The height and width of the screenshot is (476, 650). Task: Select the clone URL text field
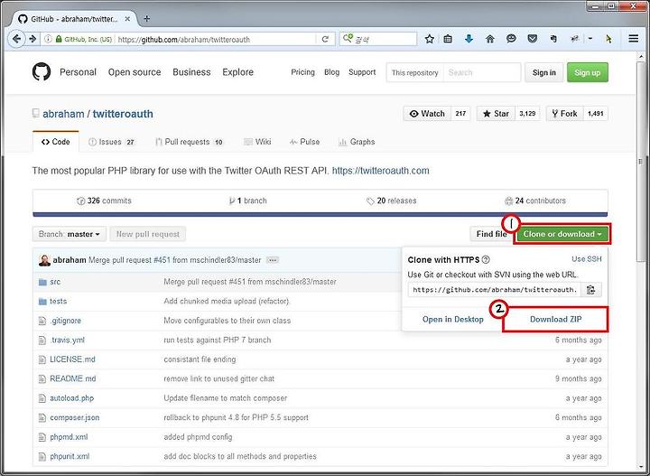[495, 289]
